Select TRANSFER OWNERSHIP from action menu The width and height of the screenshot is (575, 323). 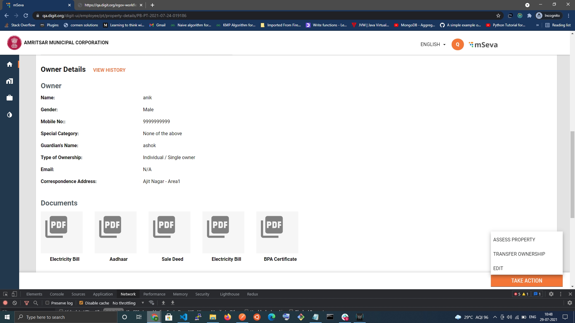pyautogui.click(x=519, y=254)
